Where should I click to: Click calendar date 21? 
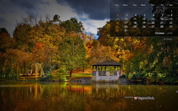click(162, 23)
